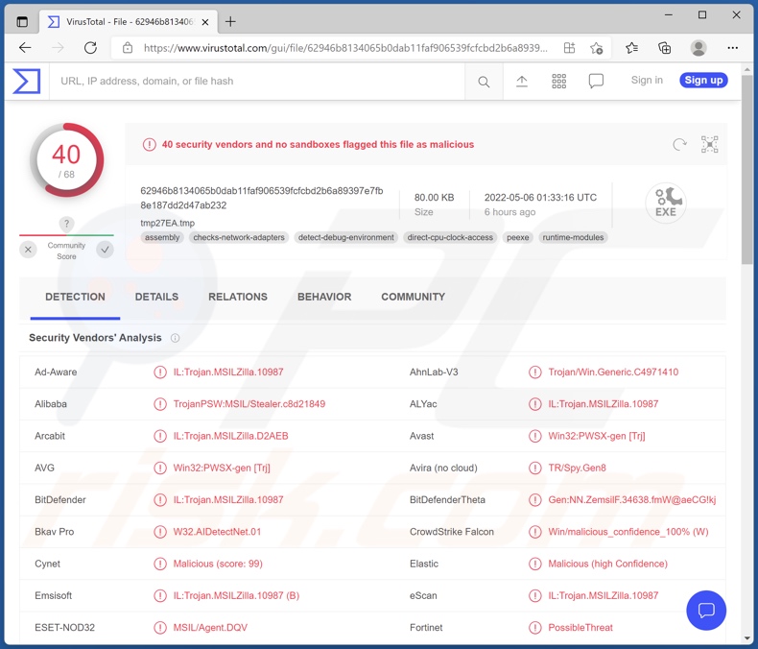Open the similarity graph icon
Screen dimensions: 758x649
(x=710, y=144)
